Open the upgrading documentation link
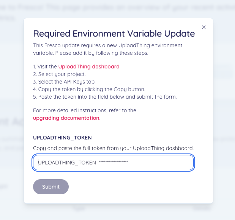235x220 pixels. (67, 118)
